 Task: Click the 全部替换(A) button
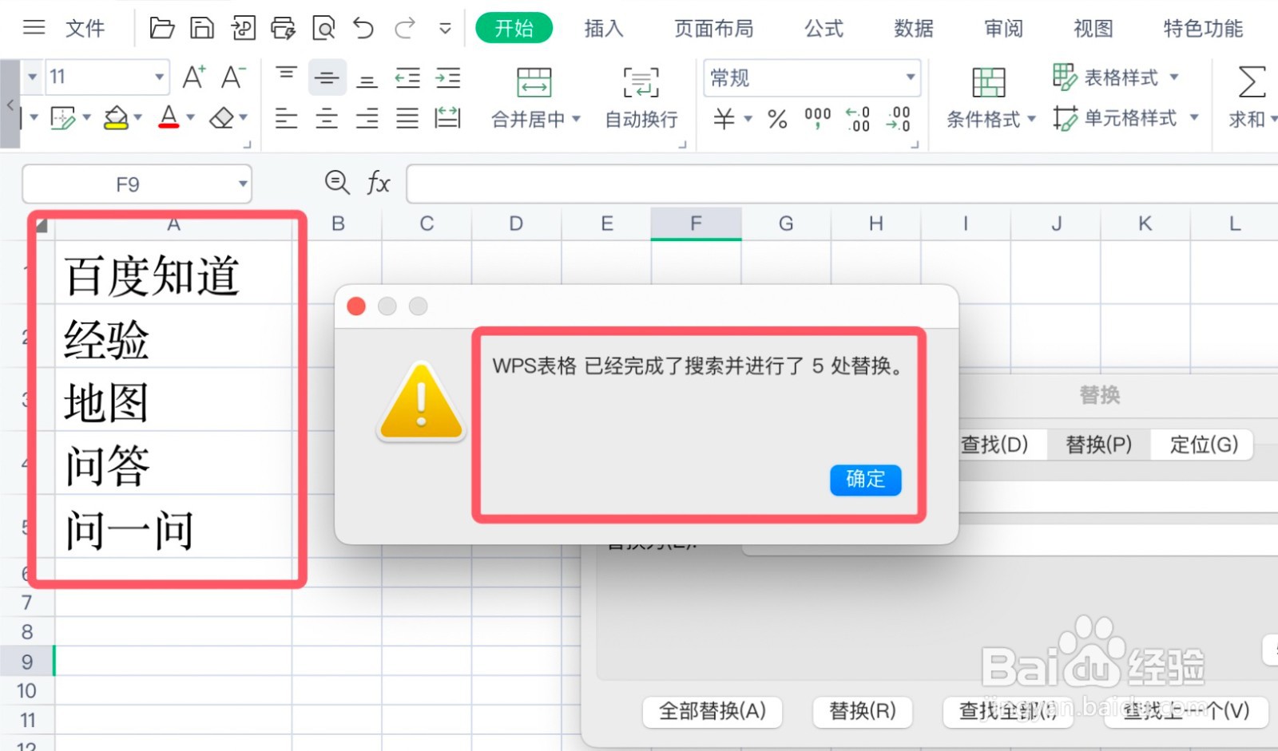point(712,710)
